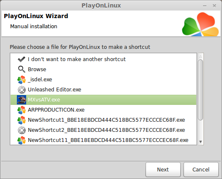Click the Cancel button

click(201, 170)
